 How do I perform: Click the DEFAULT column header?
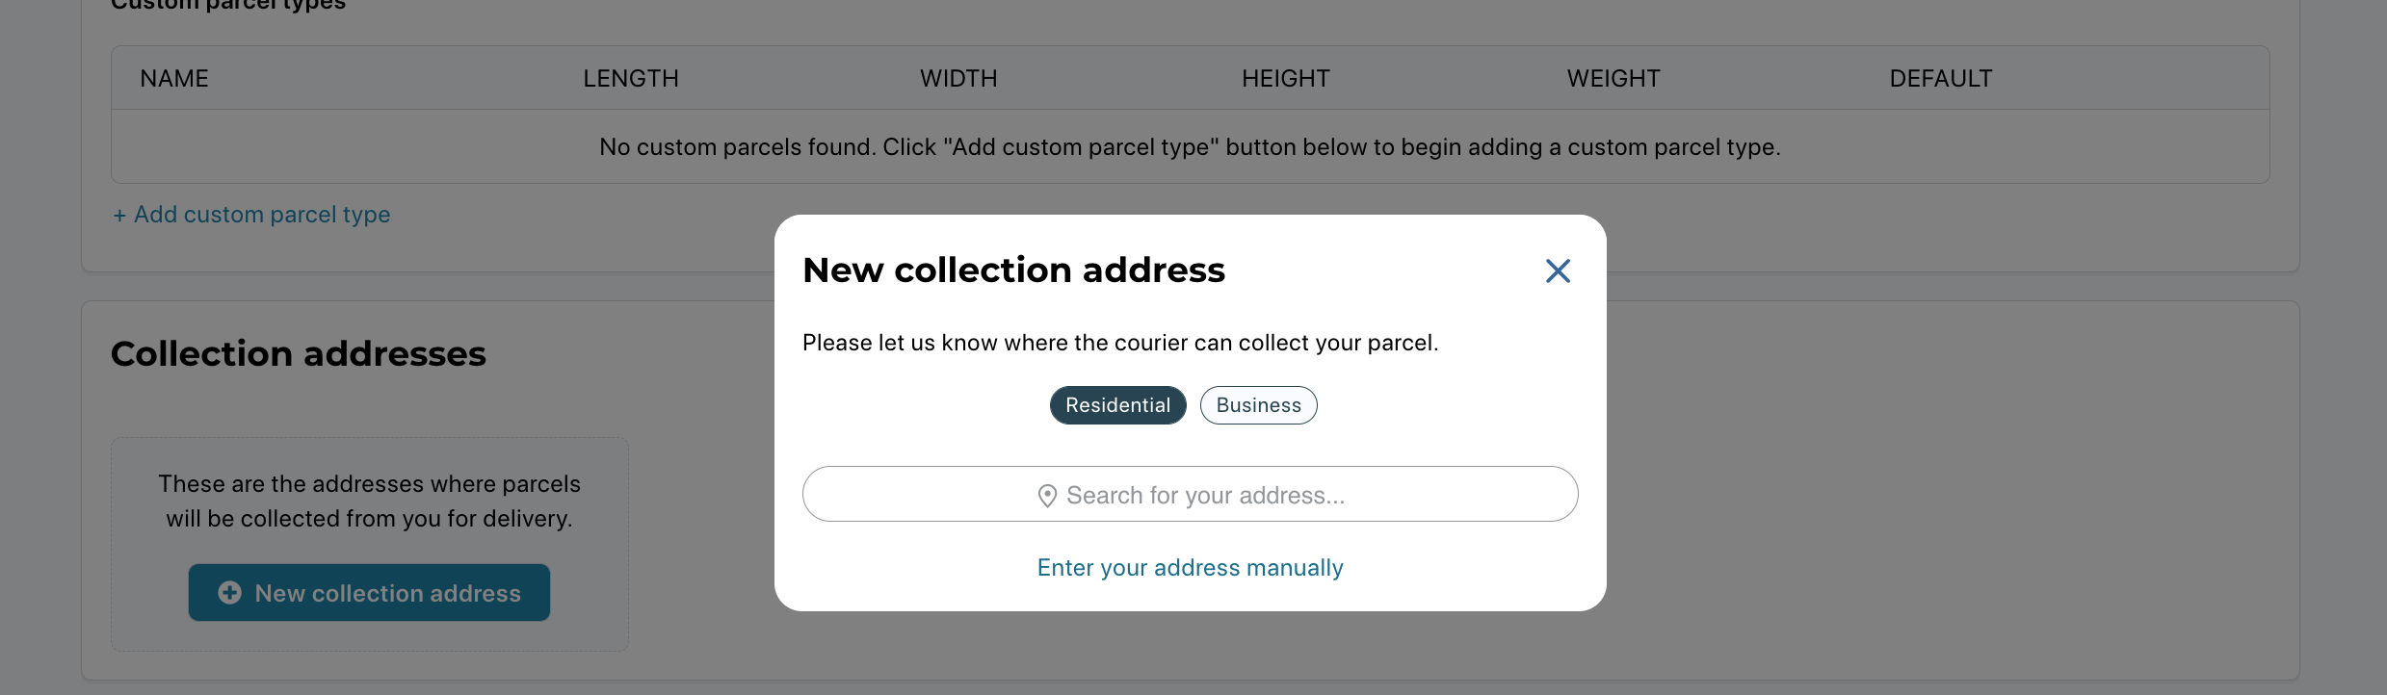(1941, 79)
